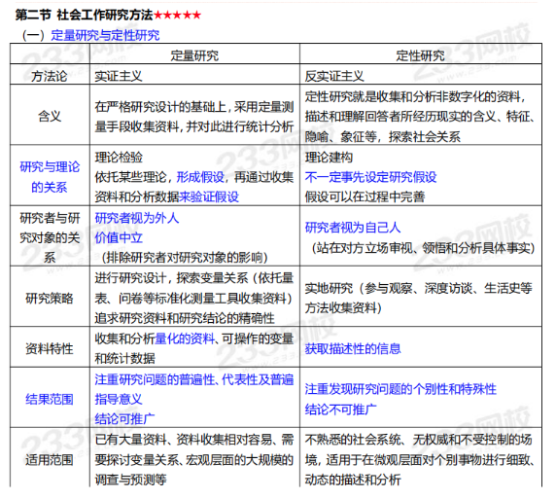Select the row label 研究者与研究对象的关系
The image size is (556, 499).
click(x=50, y=237)
